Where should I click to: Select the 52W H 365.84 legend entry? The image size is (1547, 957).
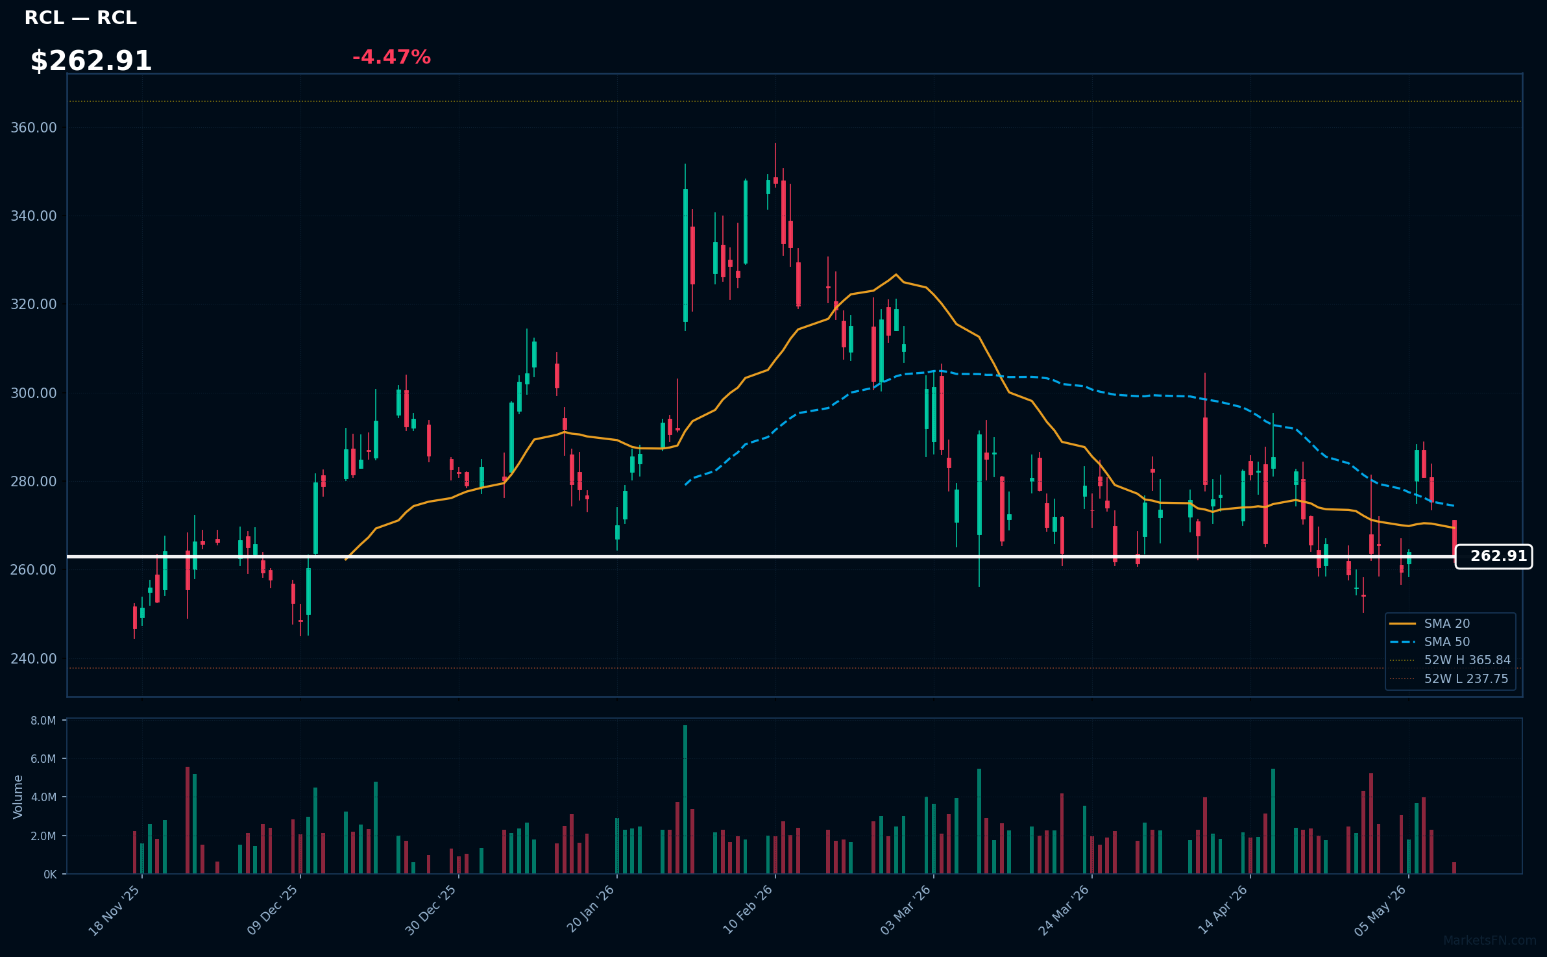click(1450, 660)
